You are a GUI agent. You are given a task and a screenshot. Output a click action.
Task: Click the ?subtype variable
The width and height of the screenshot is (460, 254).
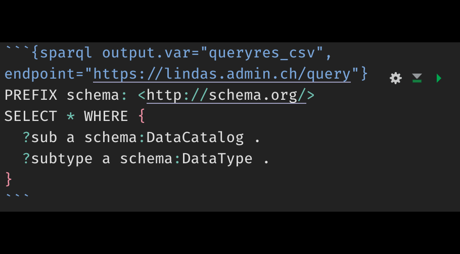coord(58,159)
